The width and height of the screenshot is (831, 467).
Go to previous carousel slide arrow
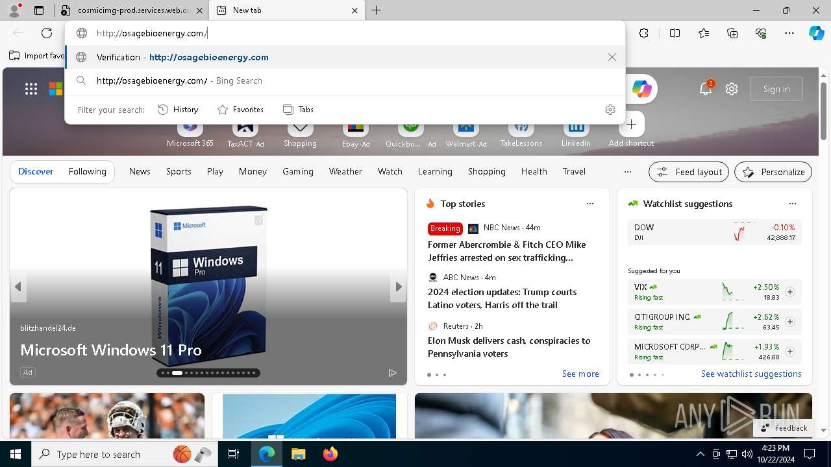pos(18,287)
